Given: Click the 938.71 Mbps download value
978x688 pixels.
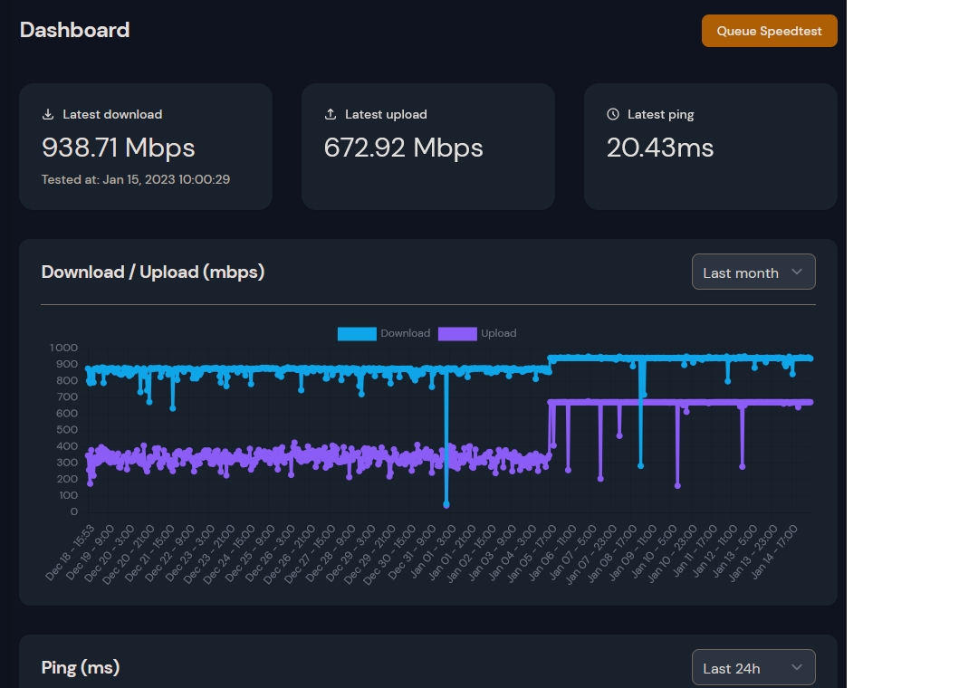Looking at the screenshot, I should 119,148.
